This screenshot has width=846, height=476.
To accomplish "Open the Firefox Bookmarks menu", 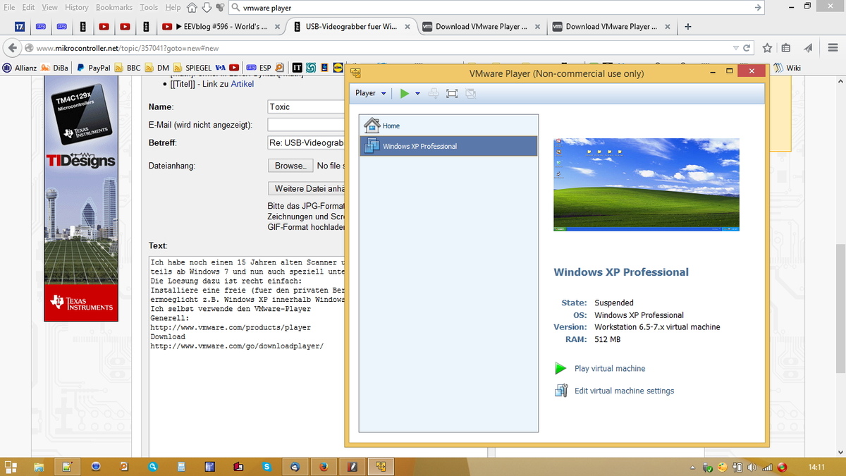I will 114,7.
